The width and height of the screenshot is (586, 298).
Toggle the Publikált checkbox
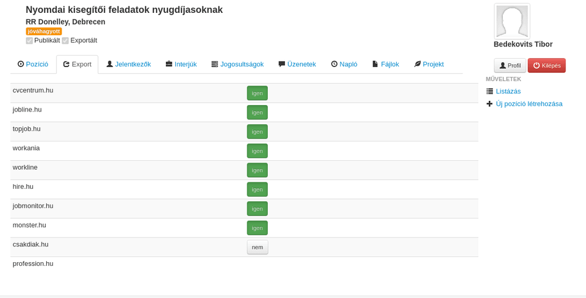coord(29,41)
